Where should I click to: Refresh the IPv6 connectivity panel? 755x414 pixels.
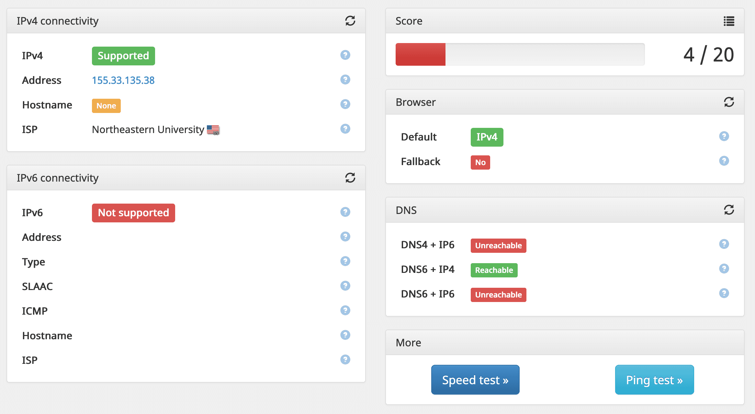[350, 178]
